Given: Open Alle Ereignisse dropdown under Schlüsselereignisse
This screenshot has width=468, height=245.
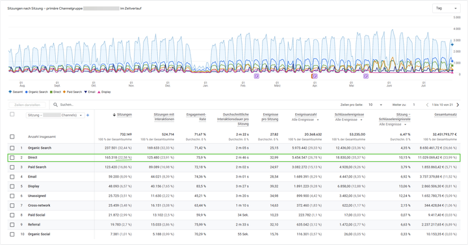Looking at the screenshot, I should click(x=348, y=120).
